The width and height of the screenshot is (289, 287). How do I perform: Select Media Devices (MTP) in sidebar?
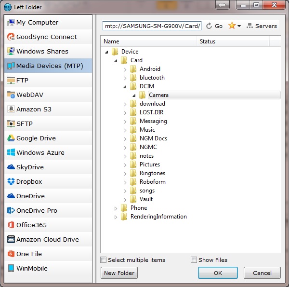point(48,66)
